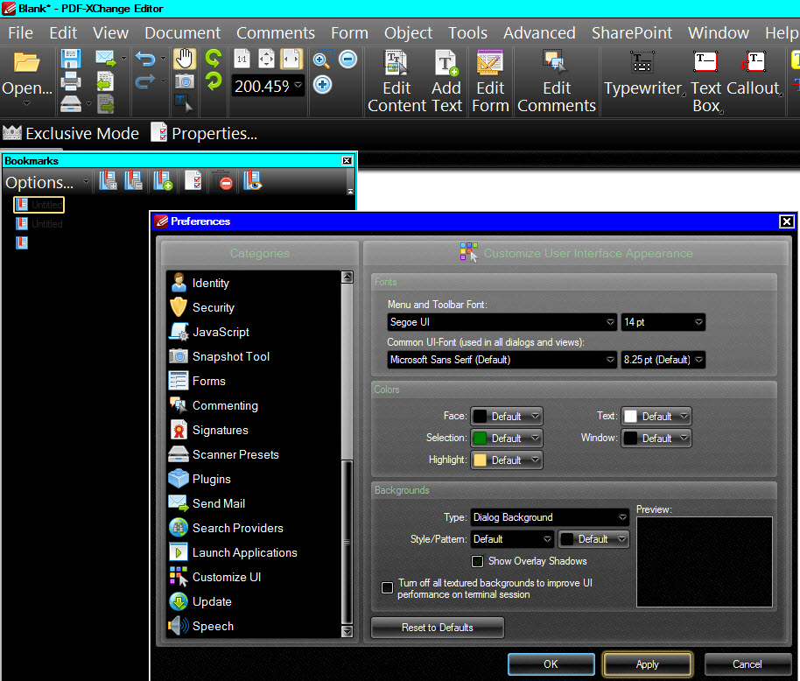Open the Bookmarks Options dropdown

pos(46,183)
